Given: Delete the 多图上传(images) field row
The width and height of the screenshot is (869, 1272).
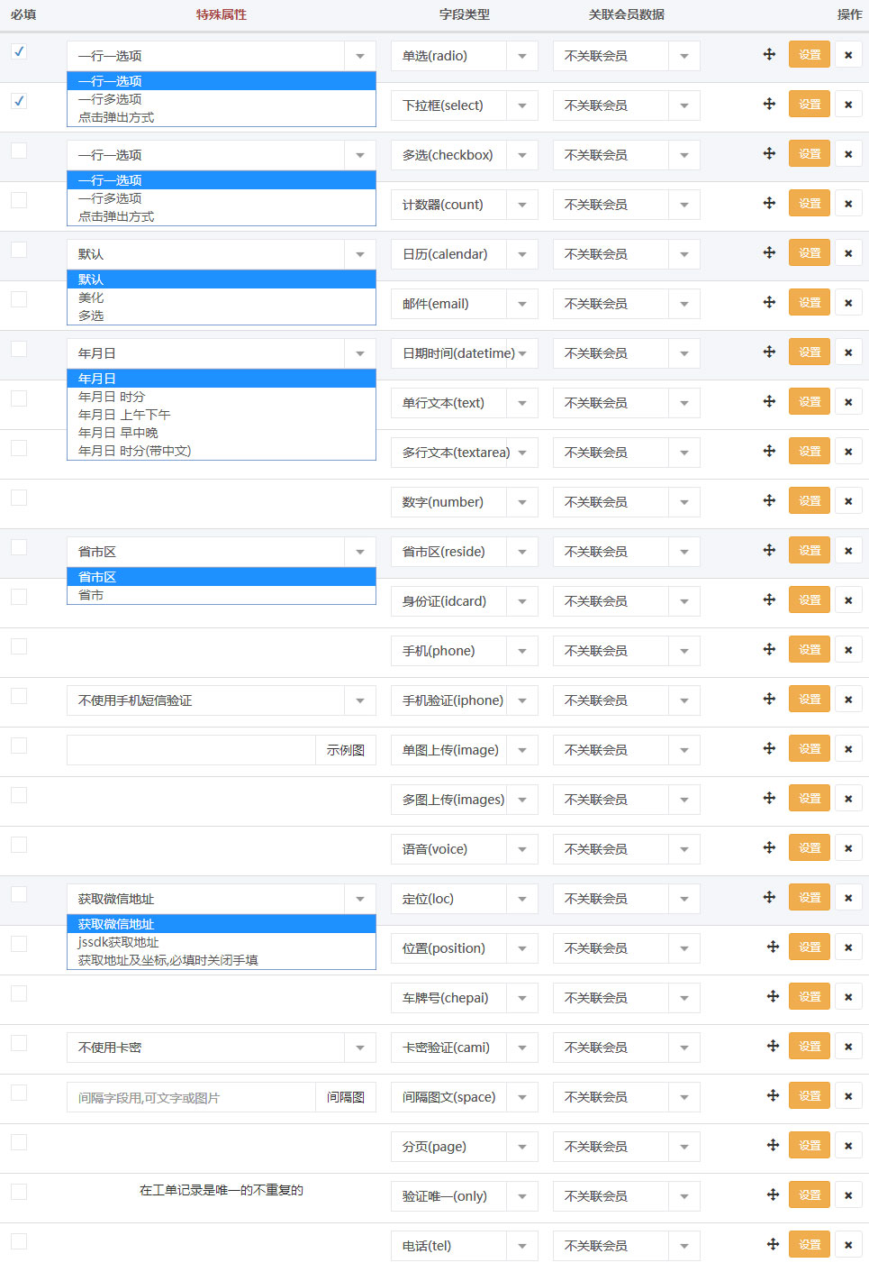Looking at the screenshot, I should [x=847, y=798].
